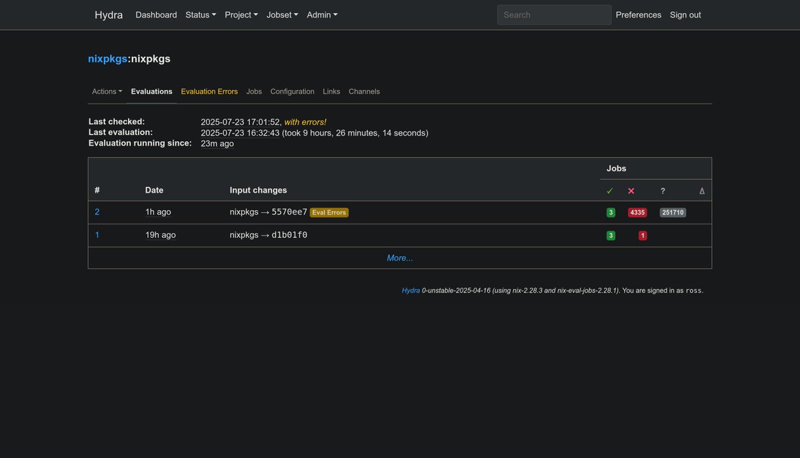The height and width of the screenshot is (458, 800).
Task: Select the Evaluations tab
Action: (151, 91)
